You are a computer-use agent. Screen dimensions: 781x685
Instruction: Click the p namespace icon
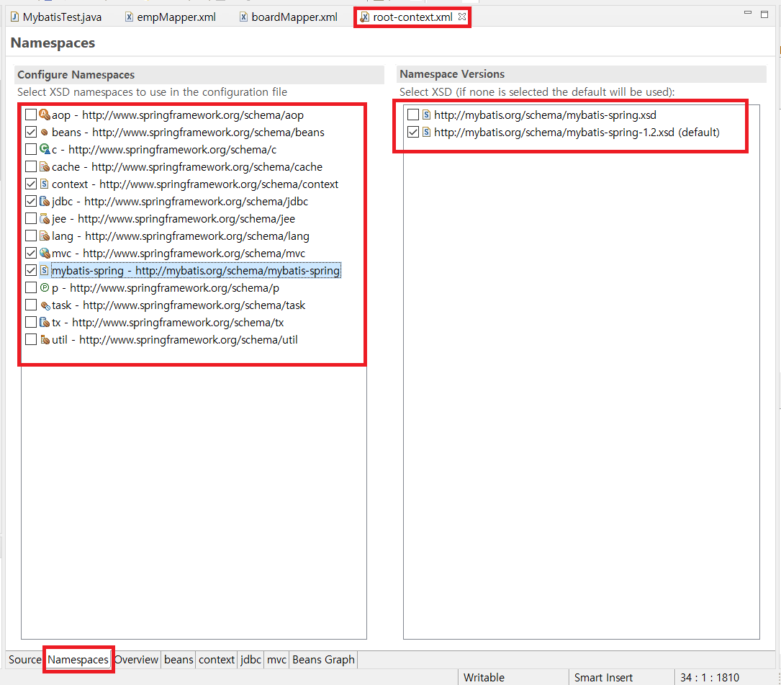(x=45, y=287)
